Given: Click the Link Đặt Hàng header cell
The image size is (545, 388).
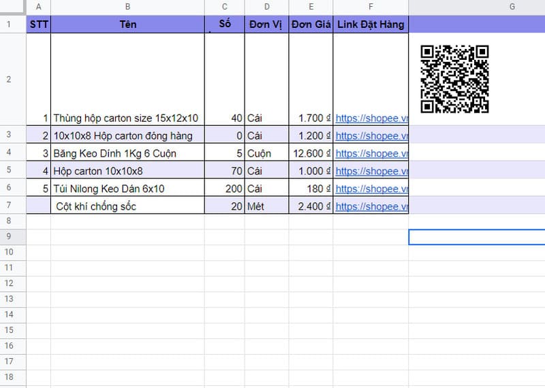Looking at the screenshot, I should tap(371, 25).
